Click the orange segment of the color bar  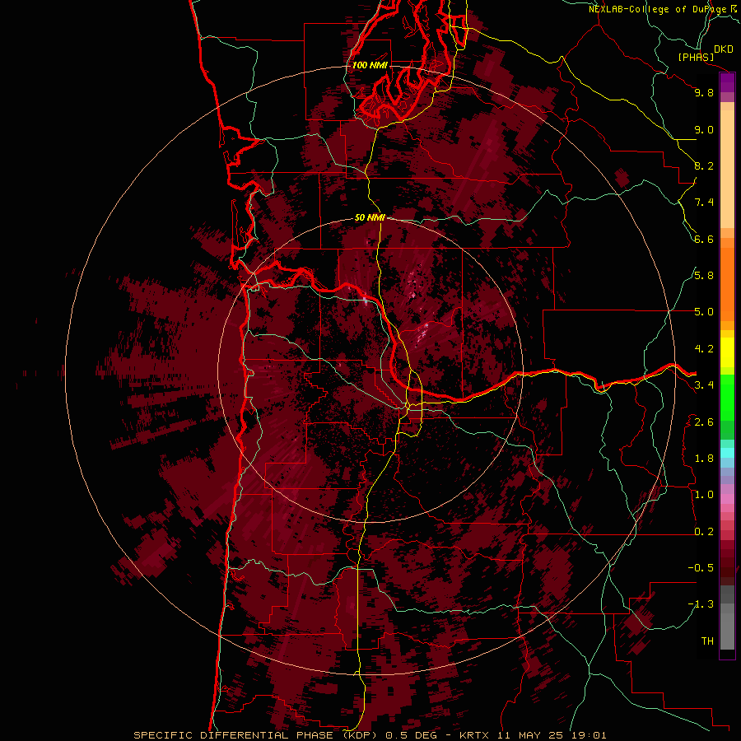[x=727, y=284]
